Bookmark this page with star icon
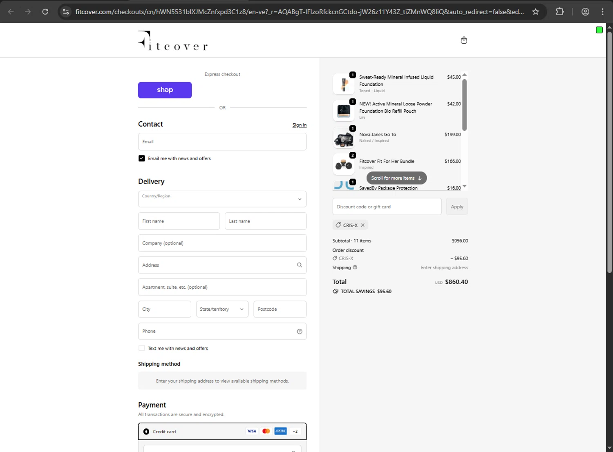Viewport: 613px width, 452px height. pos(535,12)
